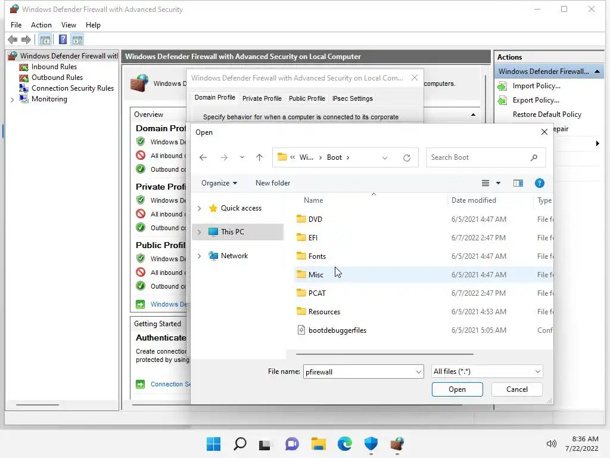Toggle the preview pane icon

tap(518, 183)
